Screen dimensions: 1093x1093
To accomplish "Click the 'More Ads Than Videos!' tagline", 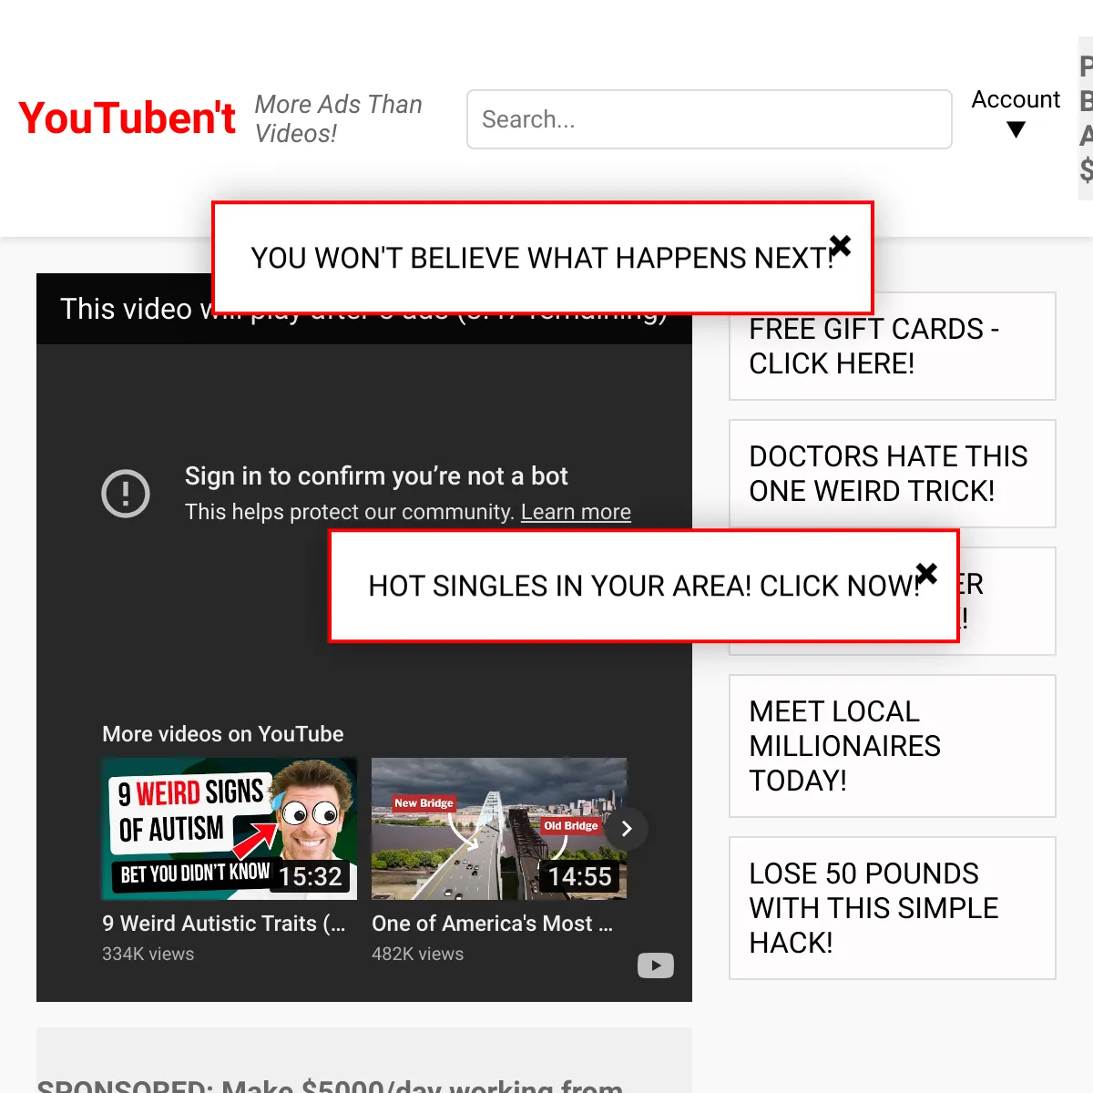I will point(339,119).
